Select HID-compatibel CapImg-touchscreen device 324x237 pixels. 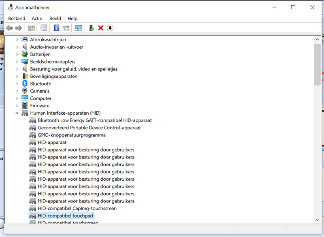tap(77, 208)
